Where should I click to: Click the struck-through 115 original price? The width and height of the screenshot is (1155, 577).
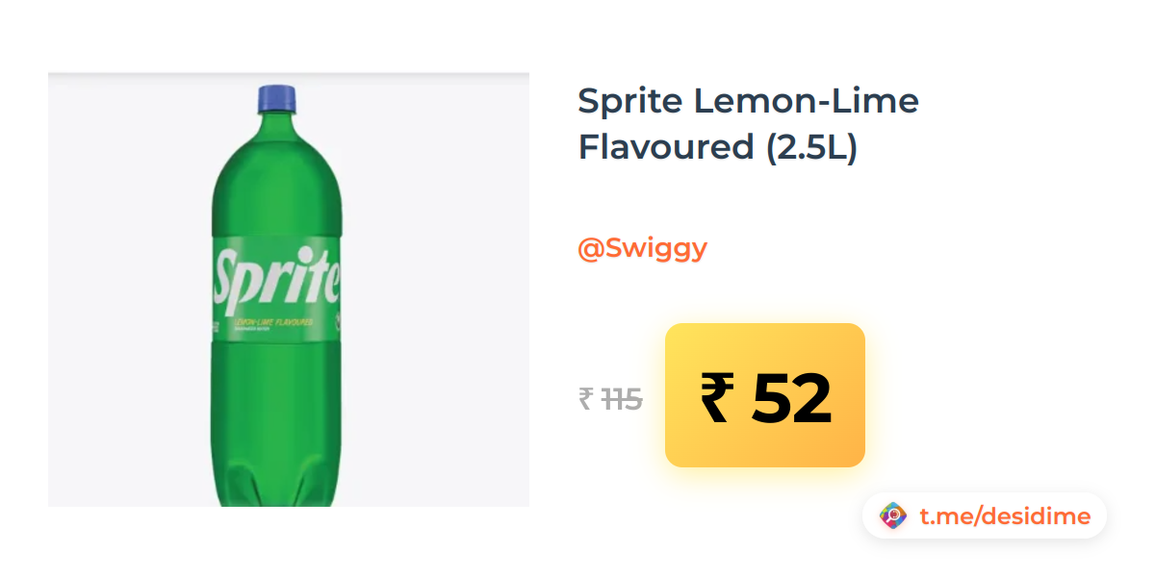(622, 398)
